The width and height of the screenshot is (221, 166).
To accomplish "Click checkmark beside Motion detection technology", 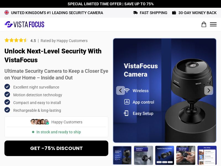I will pyautogui.click(x=7, y=94).
